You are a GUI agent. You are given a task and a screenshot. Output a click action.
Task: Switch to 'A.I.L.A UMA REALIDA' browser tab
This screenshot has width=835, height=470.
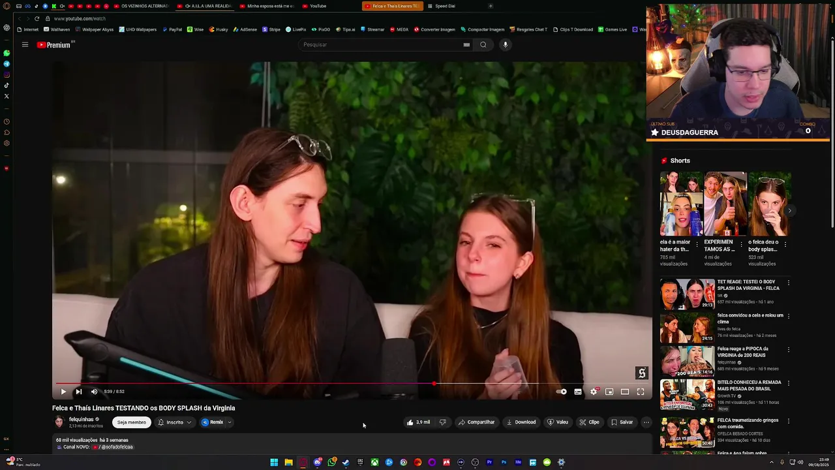point(204,6)
